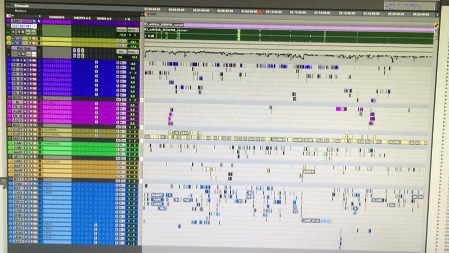Viewport: 449px width, 253px height.
Task: Open the send slot on the CLOTHES comment track
Action: click(x=96, y=131)
